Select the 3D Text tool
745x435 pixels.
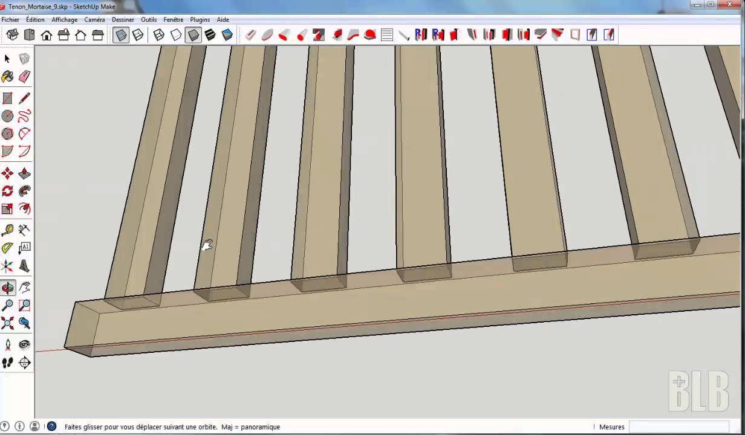click(x=24, y=266)
